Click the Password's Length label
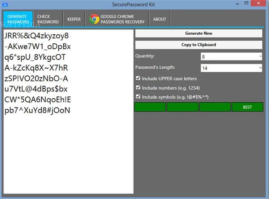The height and width of the screenshot is (199, 269). (155, 67)
